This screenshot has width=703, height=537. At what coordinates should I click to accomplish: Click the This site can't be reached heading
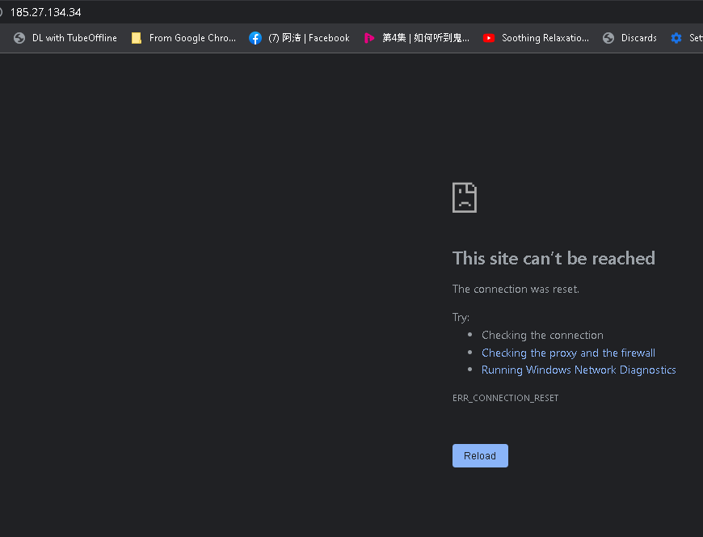[554, 258]
